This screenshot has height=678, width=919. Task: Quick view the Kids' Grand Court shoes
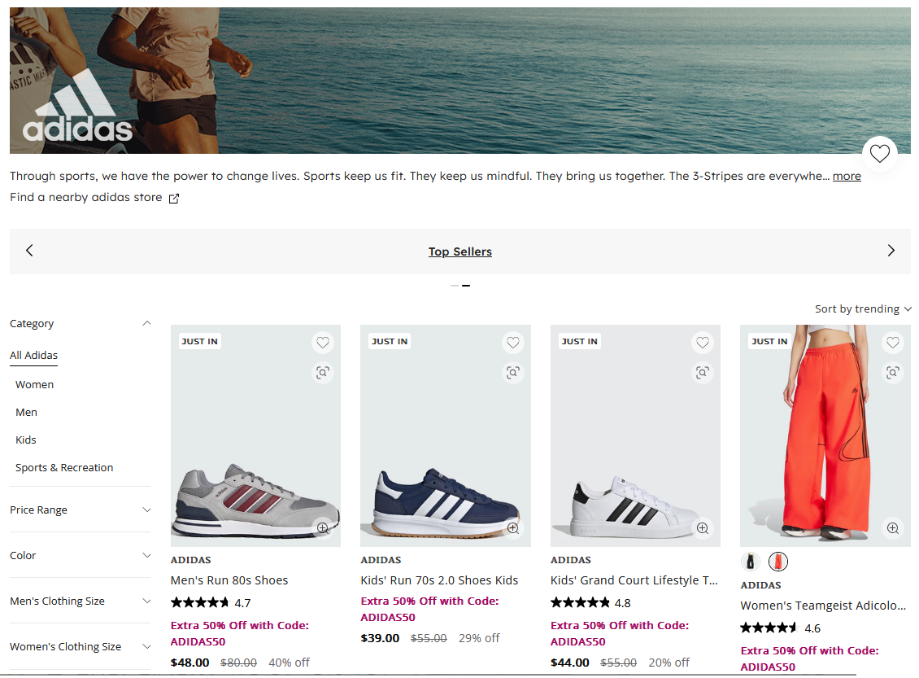tap(703, 528)
